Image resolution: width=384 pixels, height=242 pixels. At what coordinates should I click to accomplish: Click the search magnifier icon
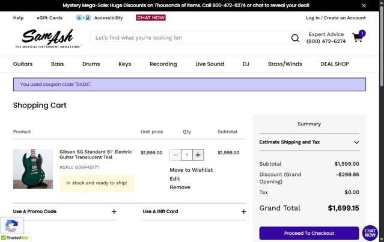coord(295,38)
